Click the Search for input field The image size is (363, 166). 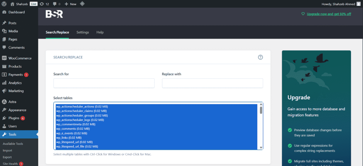pos(104,83)
